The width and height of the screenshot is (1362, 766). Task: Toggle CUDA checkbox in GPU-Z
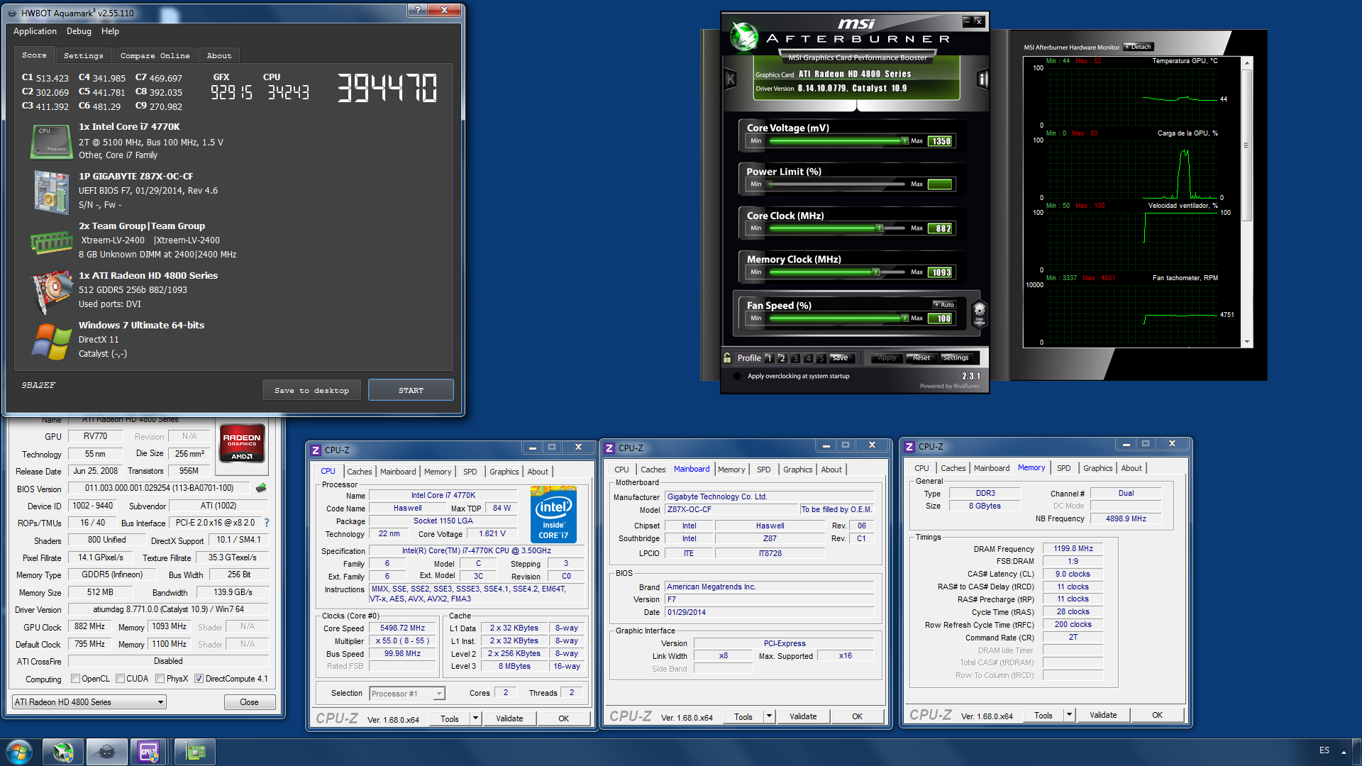(120, 679)
